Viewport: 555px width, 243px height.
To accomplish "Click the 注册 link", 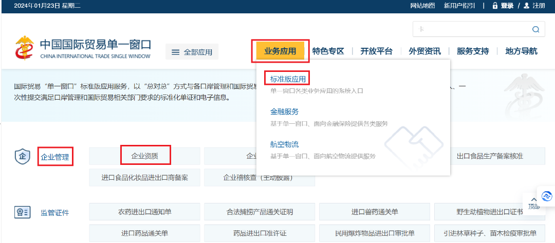I will [539, 6].
